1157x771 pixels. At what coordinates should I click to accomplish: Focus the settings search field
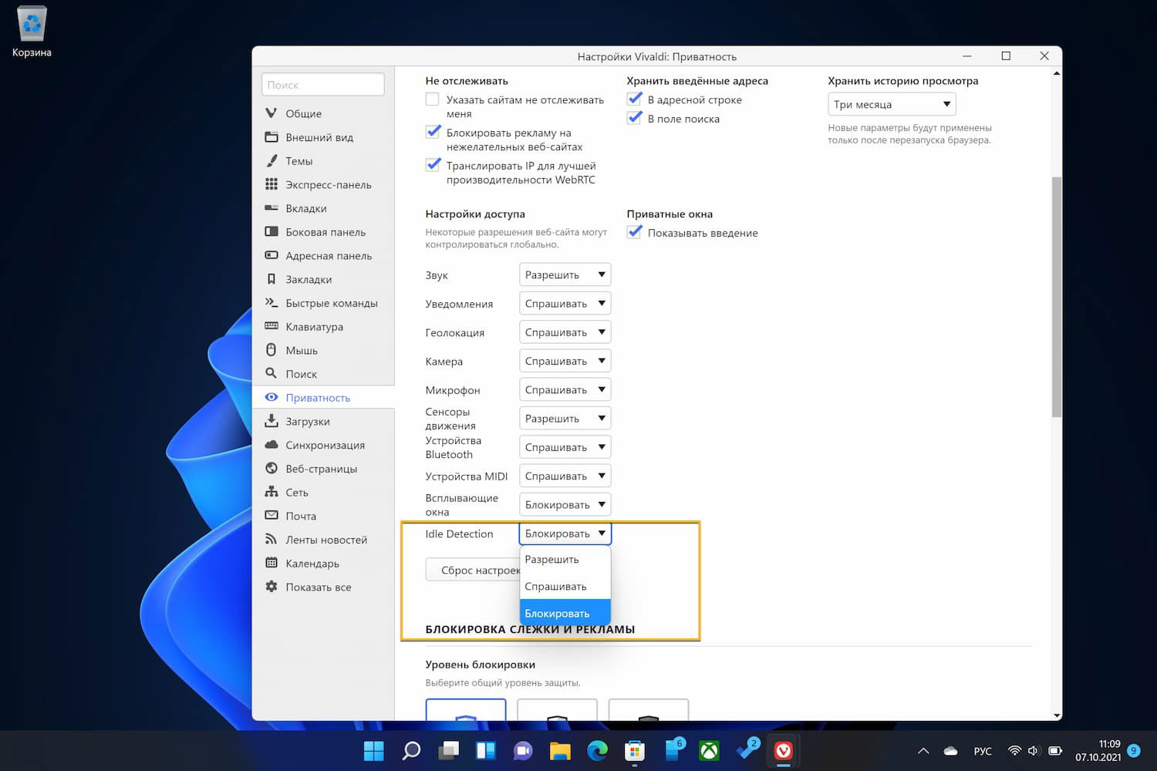tap(323, 85)
